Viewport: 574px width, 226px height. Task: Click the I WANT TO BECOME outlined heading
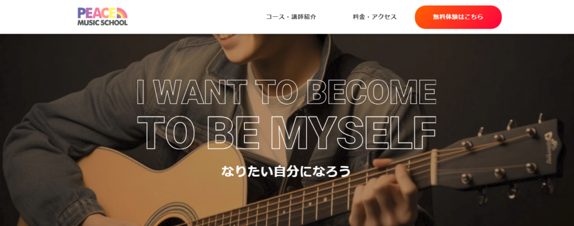coord(286,92)
